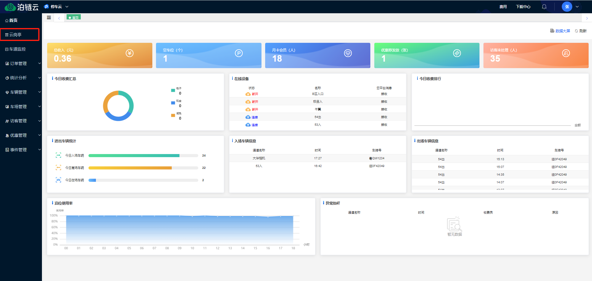Open 费用 in the top bar
This screenshot has width=592, height=281.
[503, 6]
